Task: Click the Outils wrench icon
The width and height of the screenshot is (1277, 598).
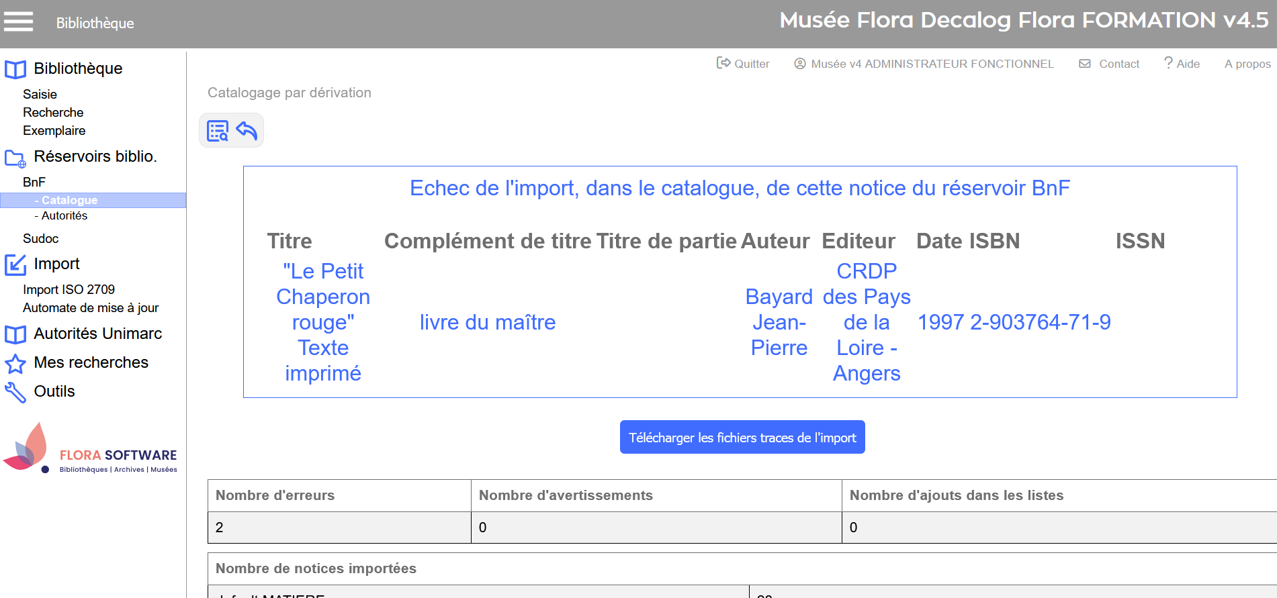Action: pyautogui.click(x=15, y=392)
